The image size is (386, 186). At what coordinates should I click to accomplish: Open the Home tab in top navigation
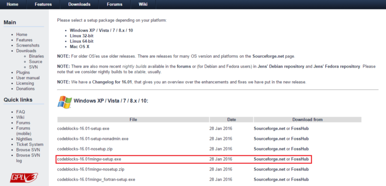[13, 5]
